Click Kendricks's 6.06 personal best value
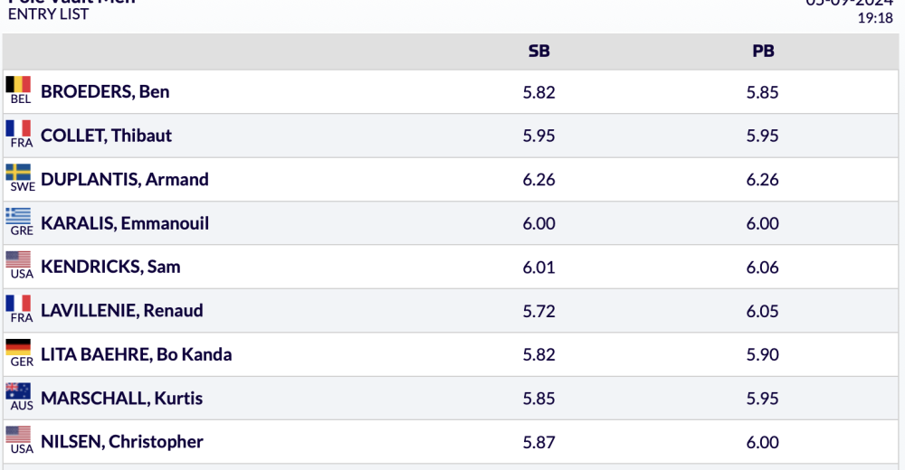Image resolution: width=905 pixels, height=470 pixels. click(763, 268)
